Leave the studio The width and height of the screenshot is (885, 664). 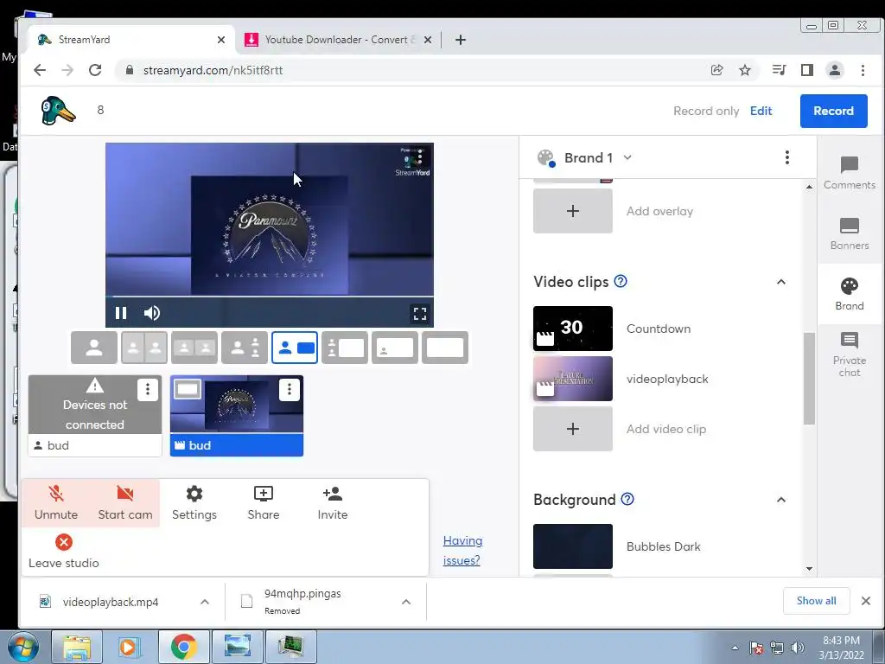pyautogui.click(x=64, y=551)
